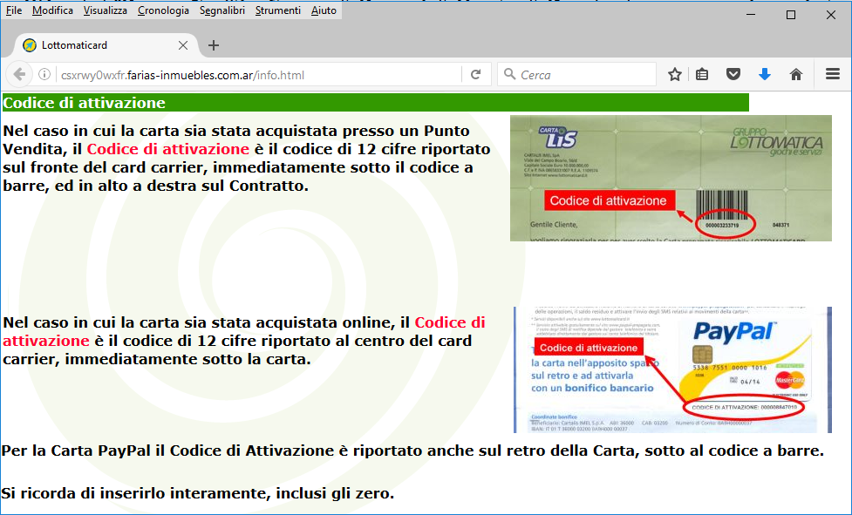Open the Segnalibri menu

(222, 10)
